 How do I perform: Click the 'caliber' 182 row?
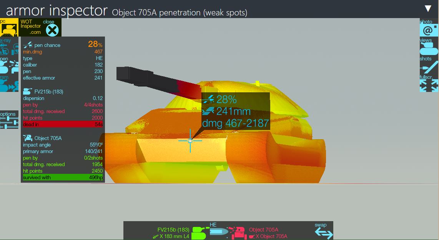[63, 65]
